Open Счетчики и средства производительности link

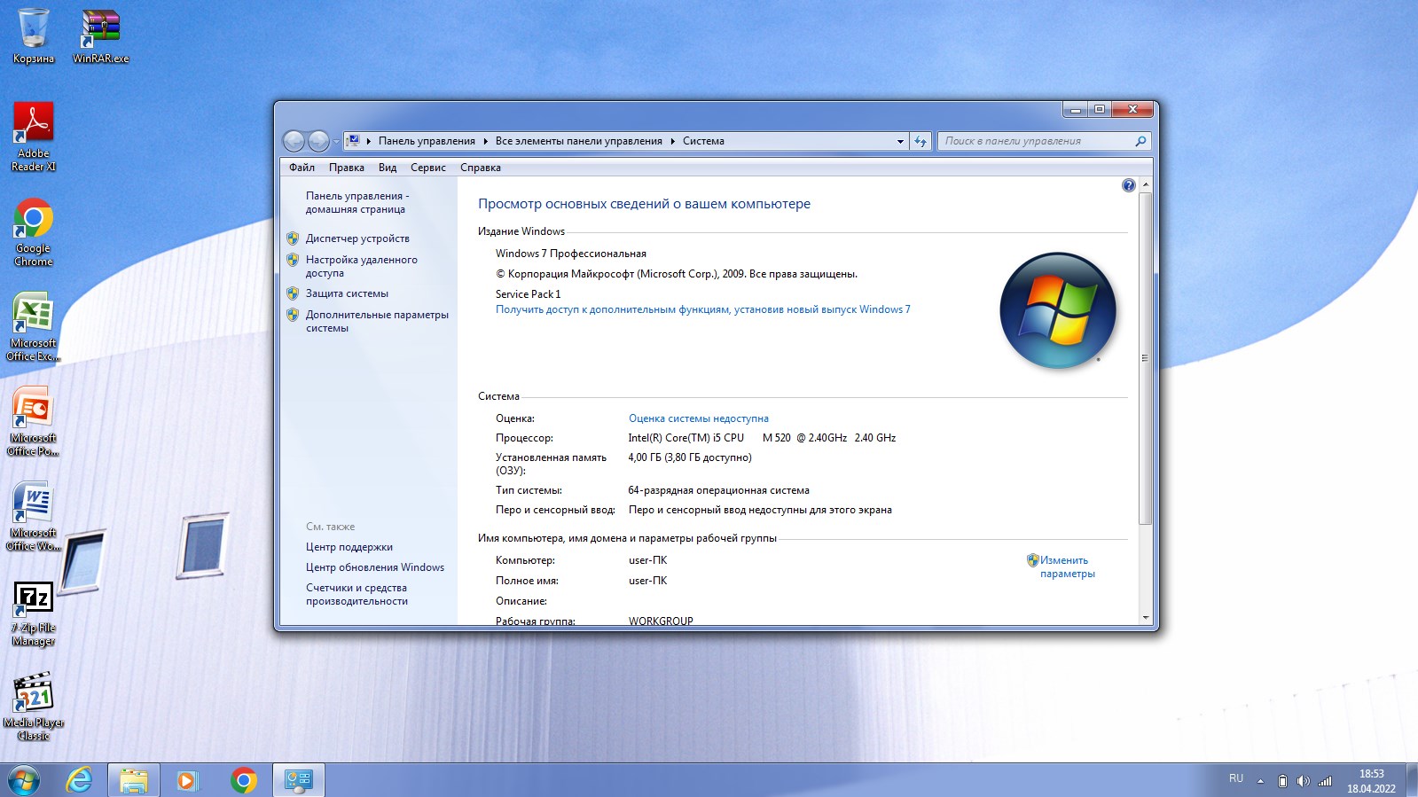[x=356, y=594]
